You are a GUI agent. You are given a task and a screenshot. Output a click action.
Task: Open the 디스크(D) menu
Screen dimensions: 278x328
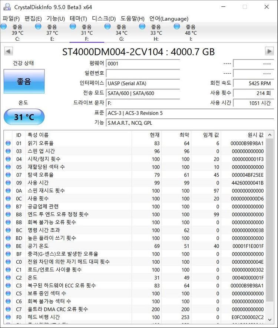pyautogui.click(x=104, y=18)
